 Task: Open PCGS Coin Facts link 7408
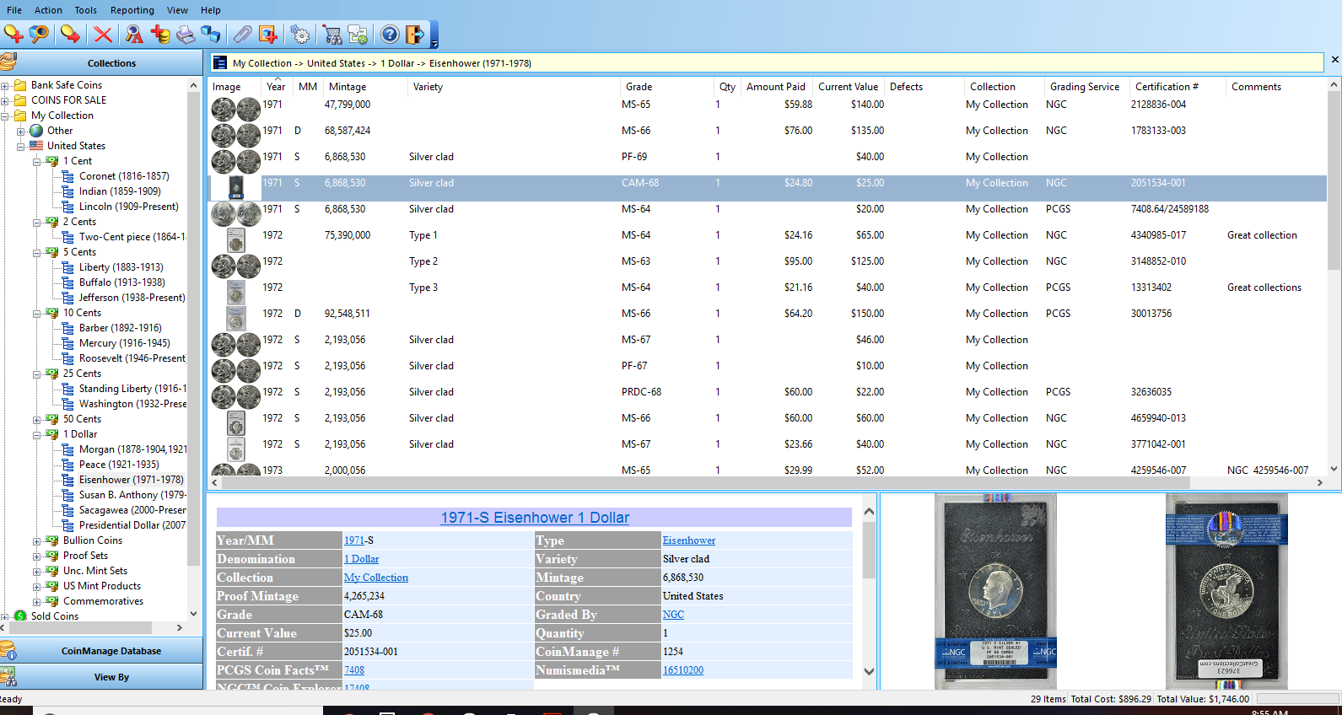(x=354, y=670)
